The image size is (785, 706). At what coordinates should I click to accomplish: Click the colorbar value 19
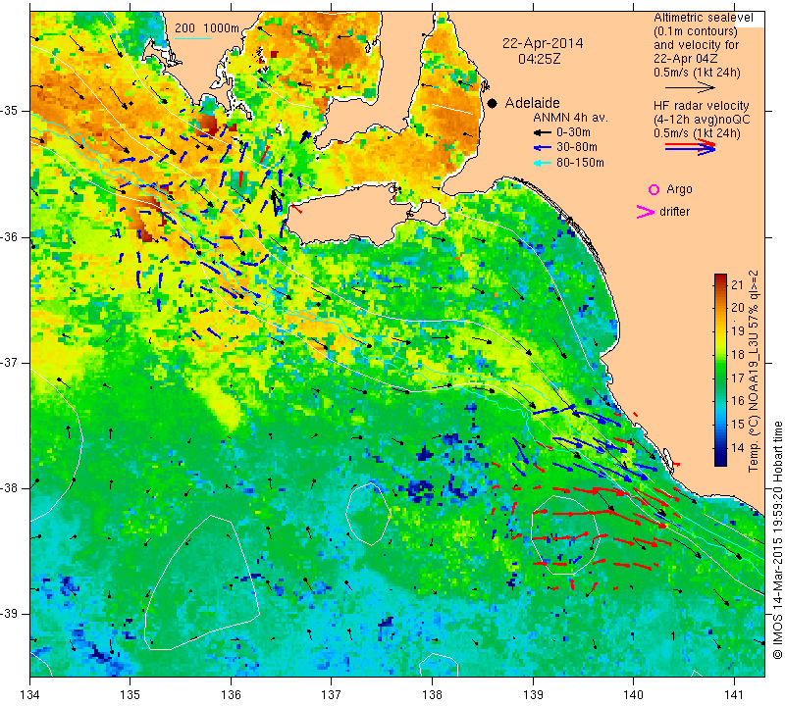point(738,331)
